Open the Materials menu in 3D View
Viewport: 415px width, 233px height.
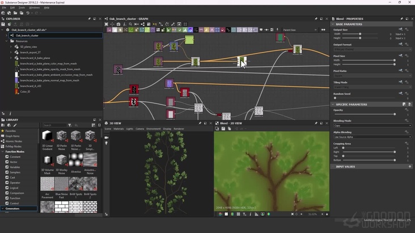click(118, 129)
